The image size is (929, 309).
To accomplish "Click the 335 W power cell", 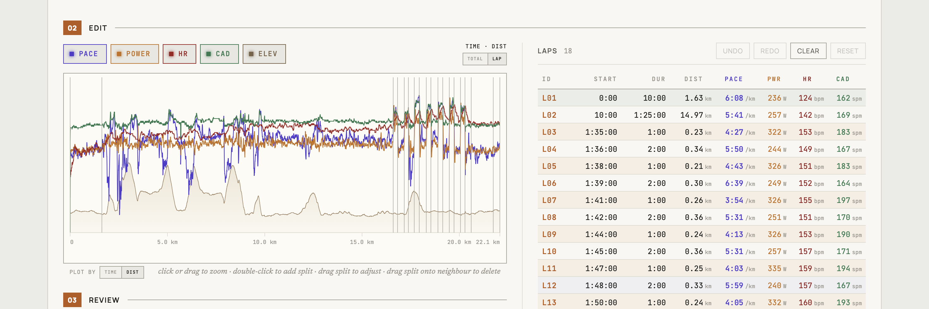I will coord(777,269).
